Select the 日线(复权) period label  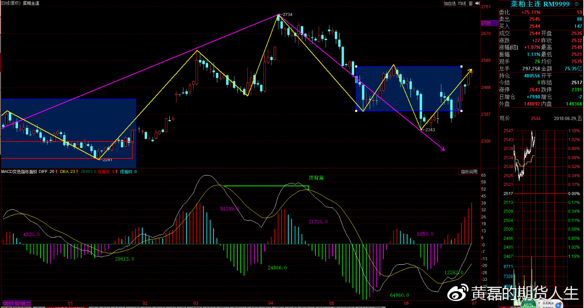[x=11, y=3]
